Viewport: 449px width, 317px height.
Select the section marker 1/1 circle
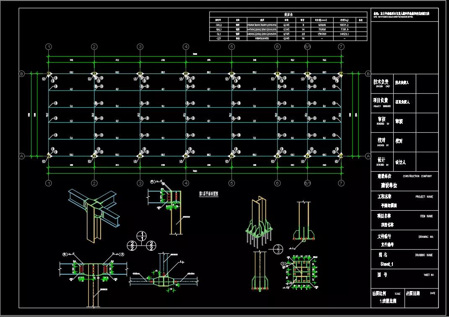(x=142, y=236)
